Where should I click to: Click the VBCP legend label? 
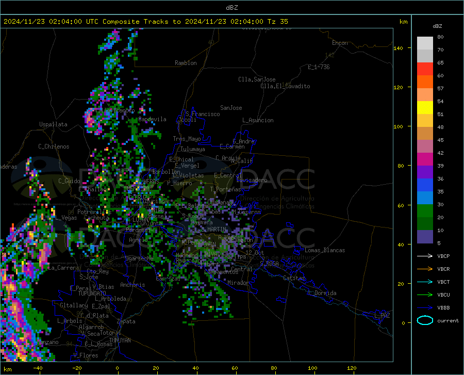pos(443,256)
